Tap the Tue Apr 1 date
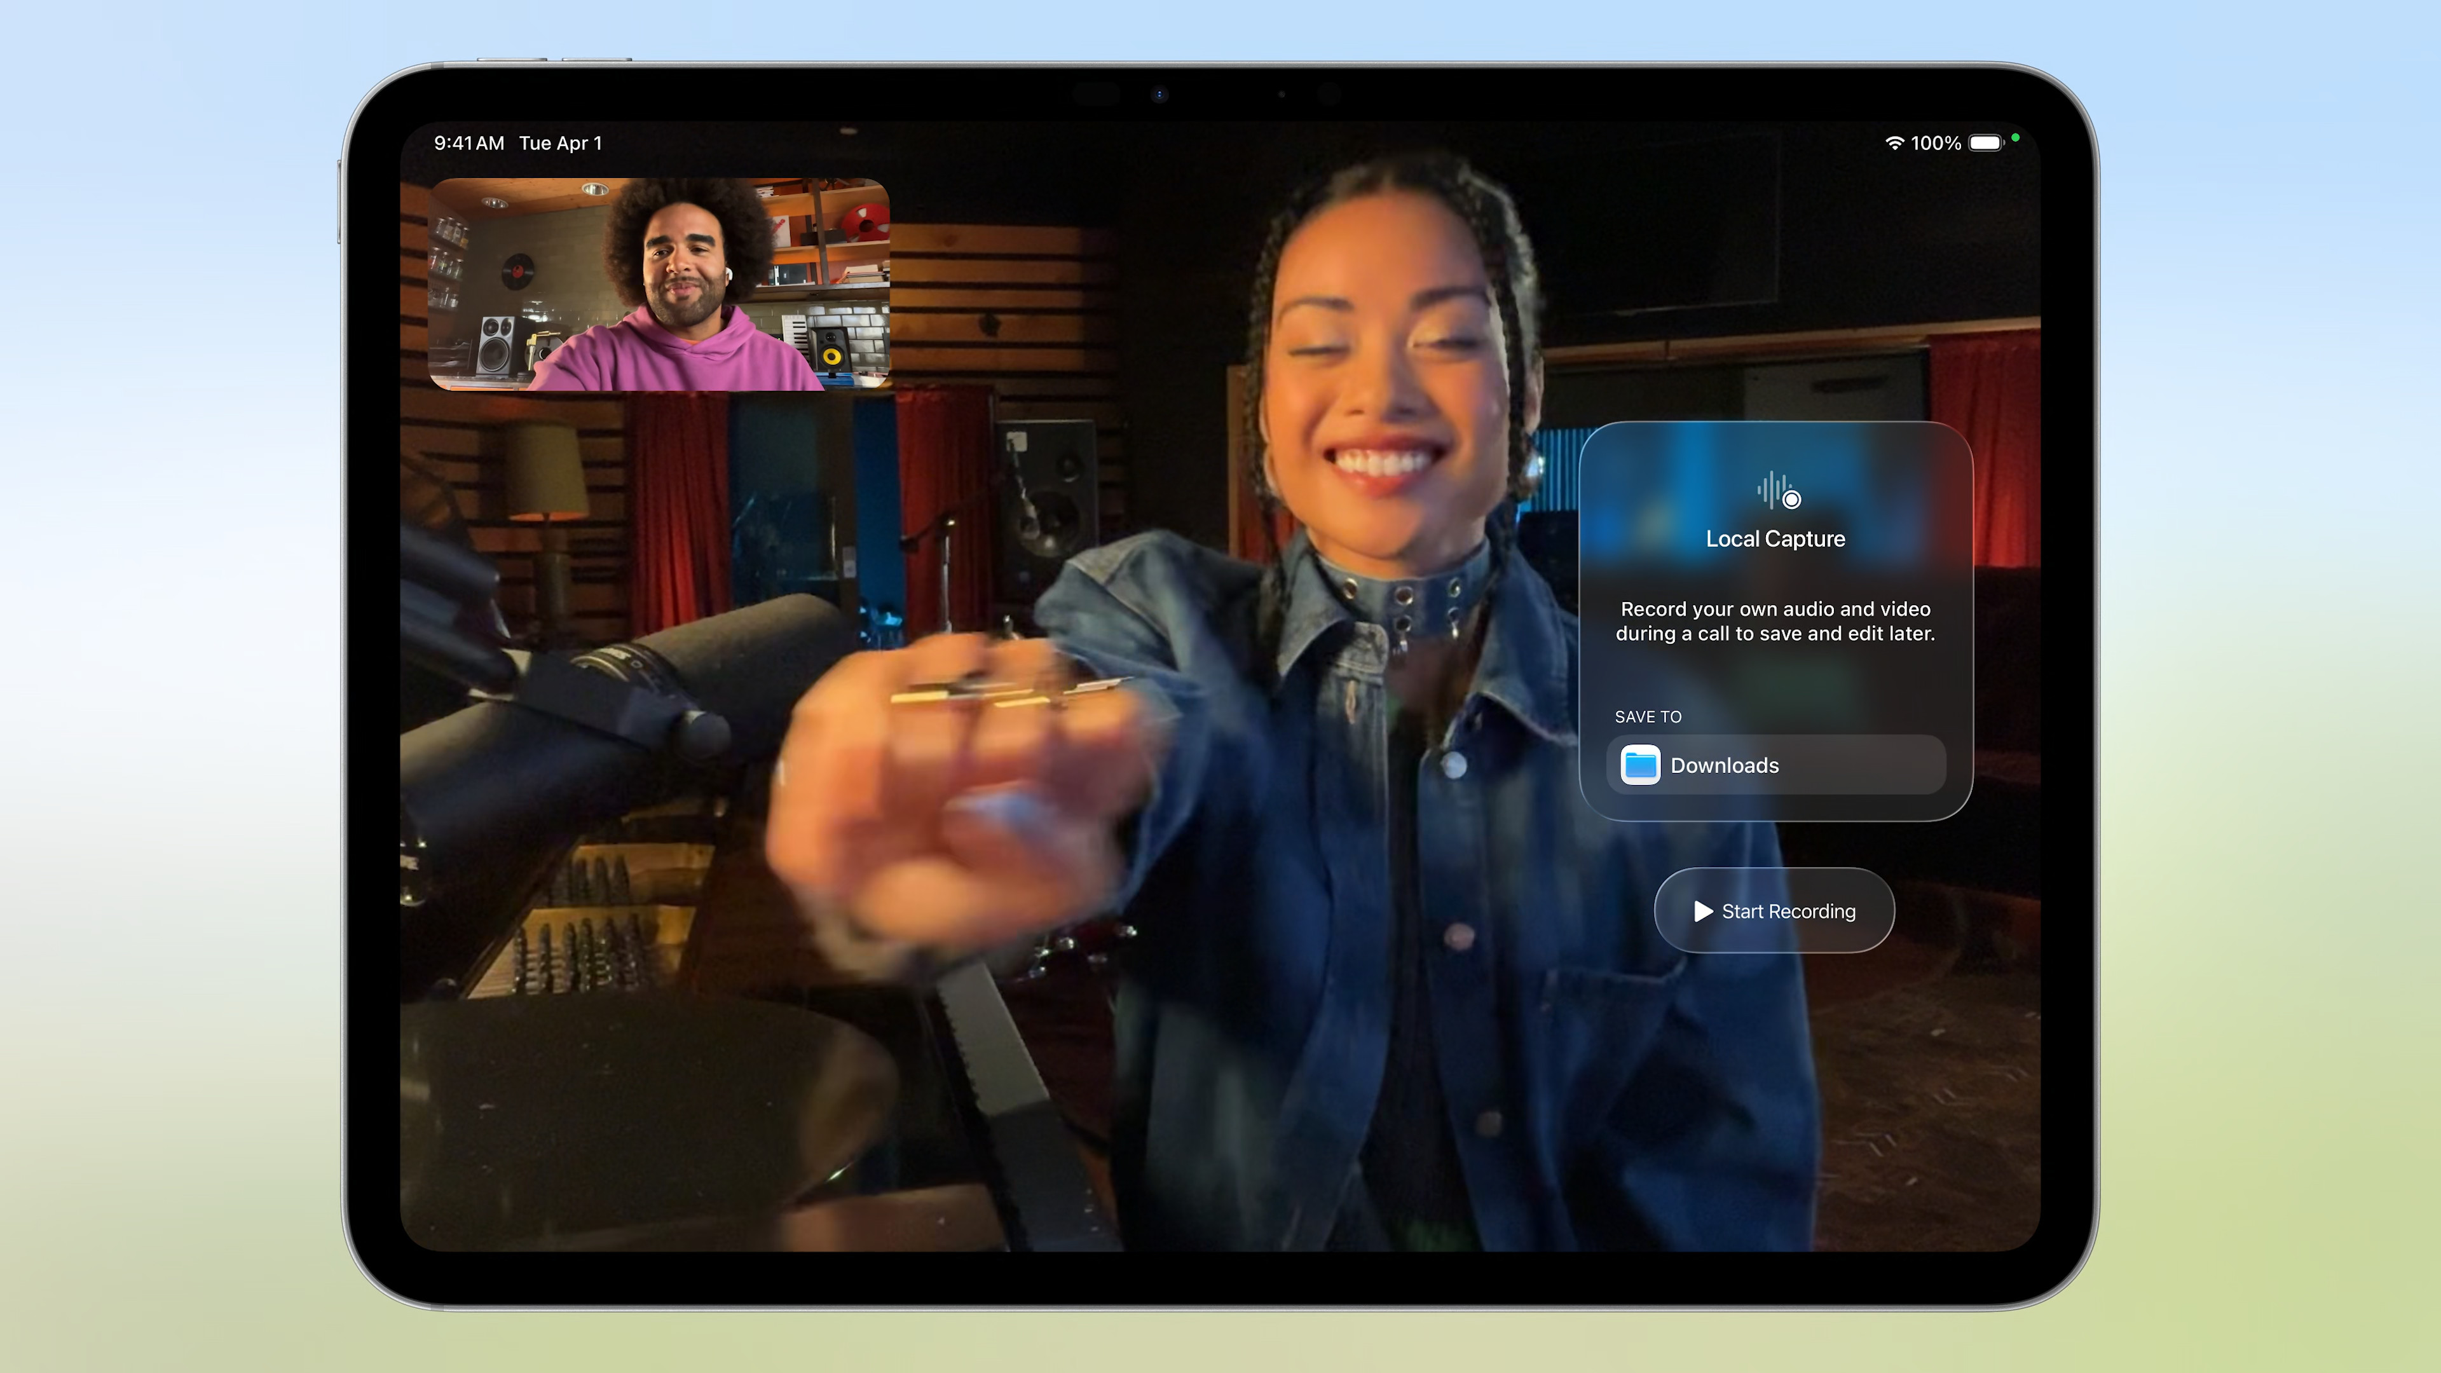This screenshot has height=1373, width=2441. (x=560, y=143)
